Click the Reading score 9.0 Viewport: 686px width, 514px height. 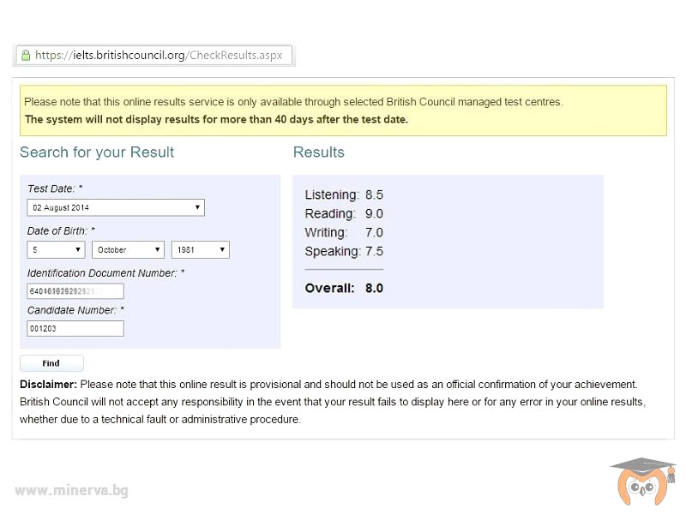pyautogui.click(x=374, y=213)
